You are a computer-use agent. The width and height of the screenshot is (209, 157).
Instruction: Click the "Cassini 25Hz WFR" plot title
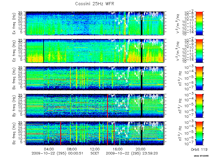click(x=95, y=4)
